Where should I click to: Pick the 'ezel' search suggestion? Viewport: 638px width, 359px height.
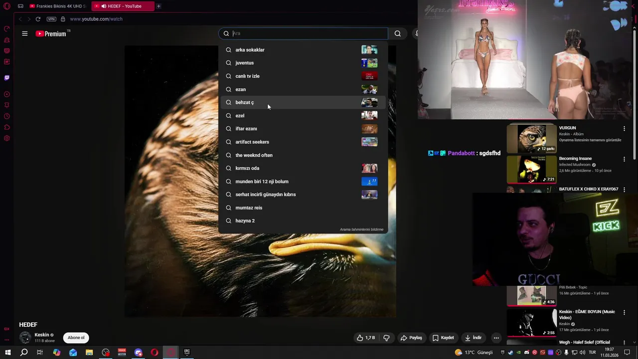(x=303, y=116)
